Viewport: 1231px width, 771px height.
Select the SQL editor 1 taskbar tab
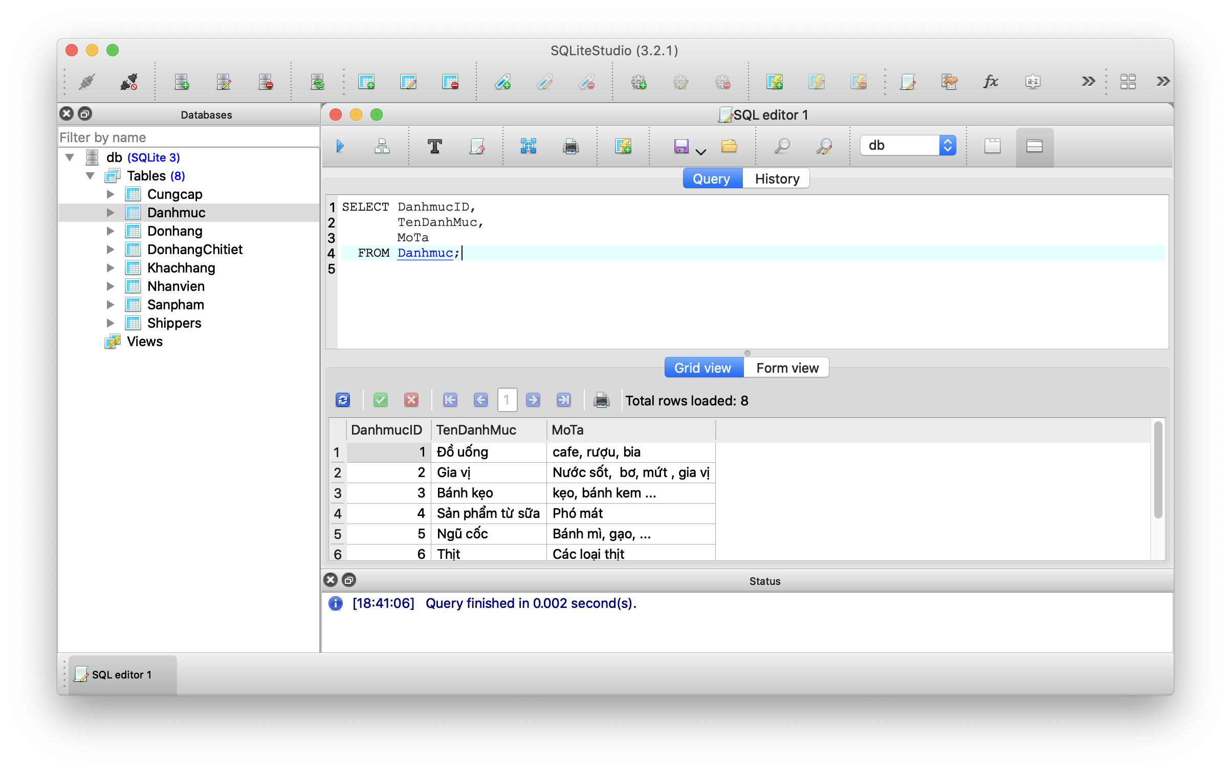(121, 675)
